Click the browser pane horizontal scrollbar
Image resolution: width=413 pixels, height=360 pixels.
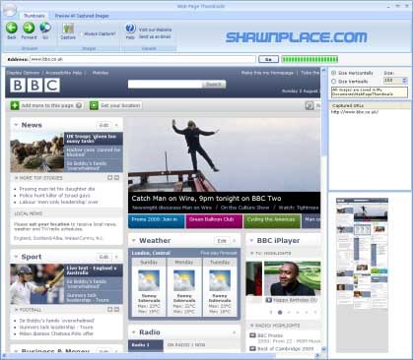(162, 355)
